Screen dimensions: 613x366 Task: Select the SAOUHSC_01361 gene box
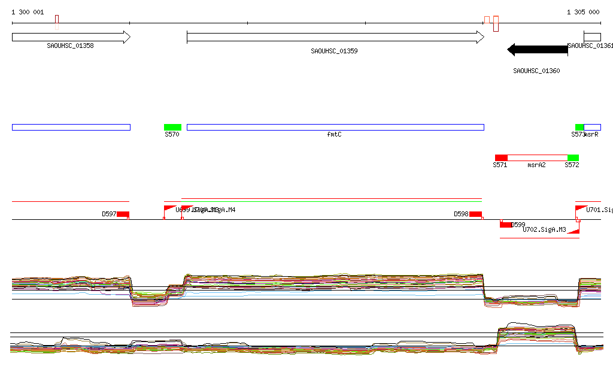[x=592, y=37]
